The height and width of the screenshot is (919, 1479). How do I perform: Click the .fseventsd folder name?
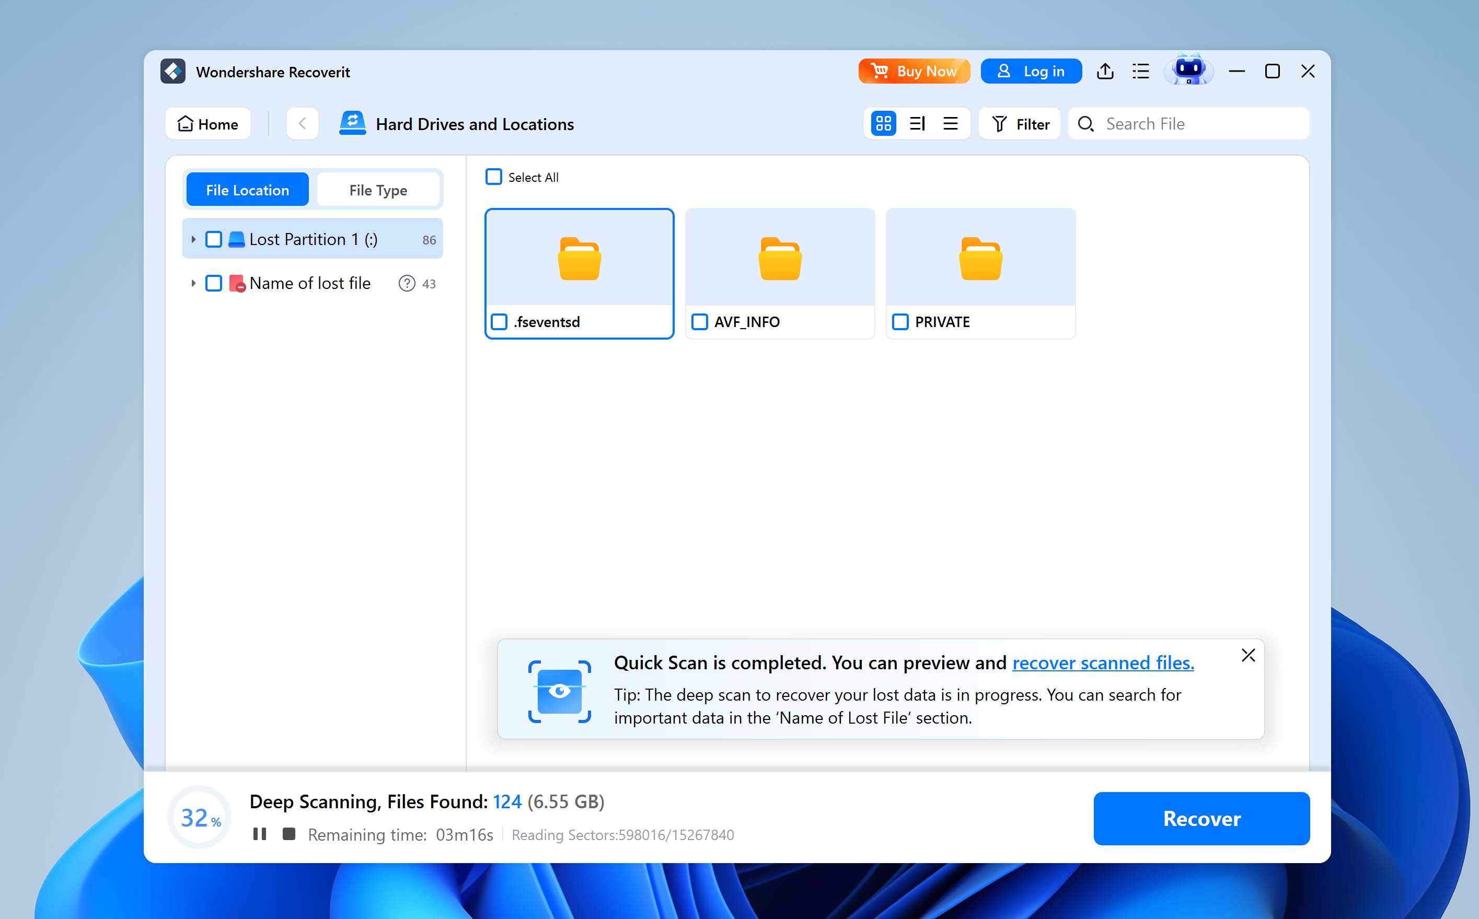click(x=547, y=322)
